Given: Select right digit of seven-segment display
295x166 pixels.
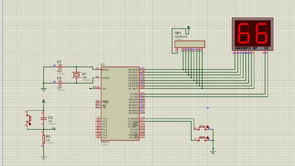Looking at the screenshot, I should pyautogui.click(x=261, y=33).
